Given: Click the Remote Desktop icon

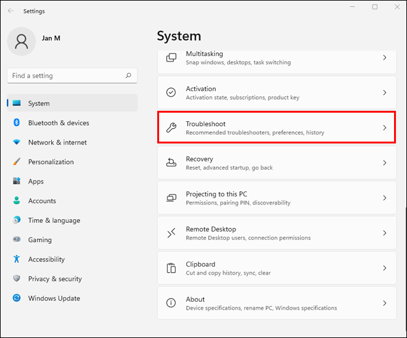Looking at the screenshot, I should (172, 233).
